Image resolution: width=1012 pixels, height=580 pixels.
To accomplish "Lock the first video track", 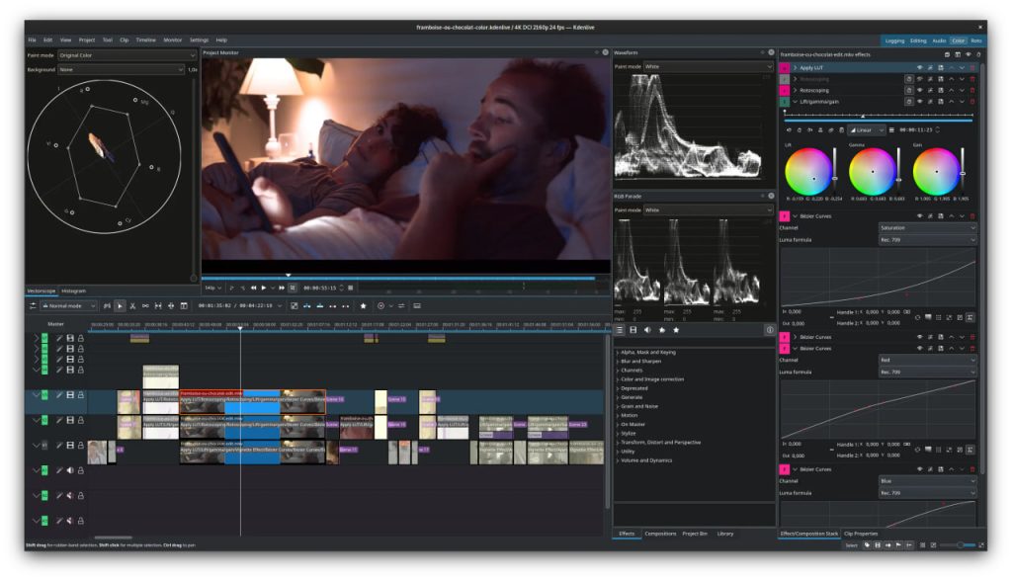I will (81, 338).
